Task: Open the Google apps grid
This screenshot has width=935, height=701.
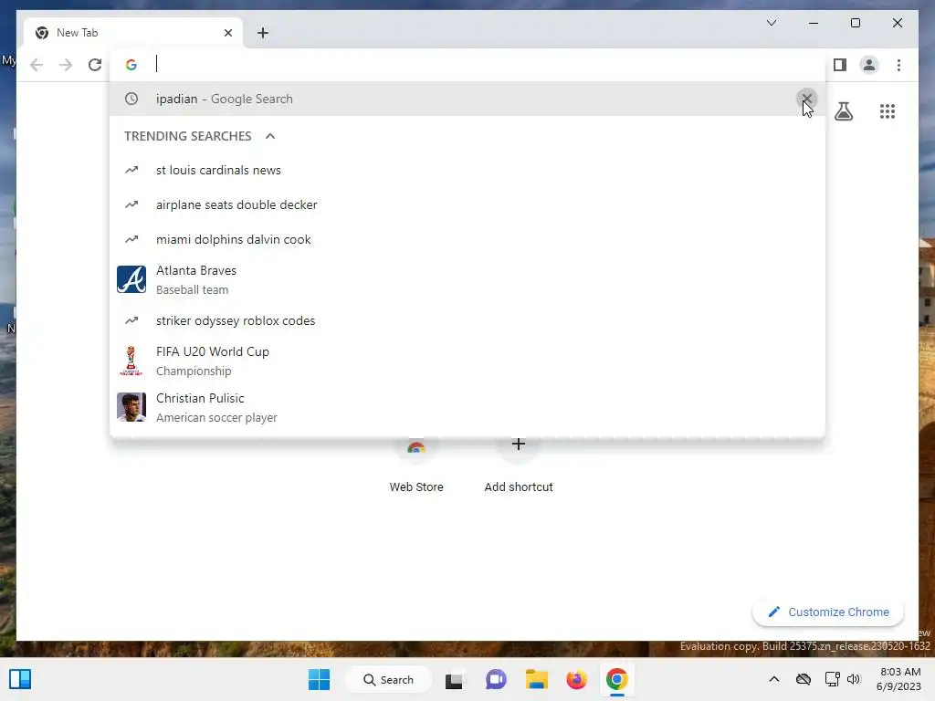Action: pyautogui.click(x=888, y=111)
